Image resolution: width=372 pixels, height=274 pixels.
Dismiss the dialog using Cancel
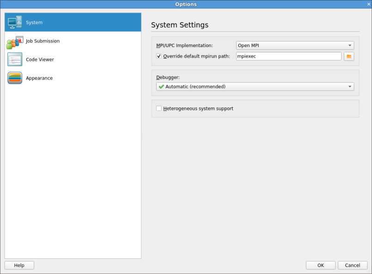352,265
